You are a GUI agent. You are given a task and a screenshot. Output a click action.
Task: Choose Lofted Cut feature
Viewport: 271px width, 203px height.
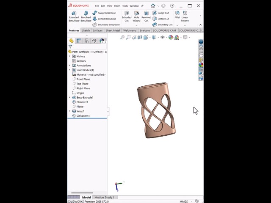point(161,19)
